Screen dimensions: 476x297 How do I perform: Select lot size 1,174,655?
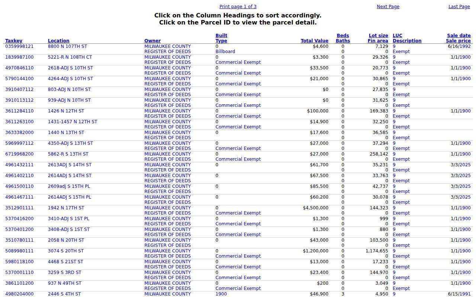[x=377, y=251]
